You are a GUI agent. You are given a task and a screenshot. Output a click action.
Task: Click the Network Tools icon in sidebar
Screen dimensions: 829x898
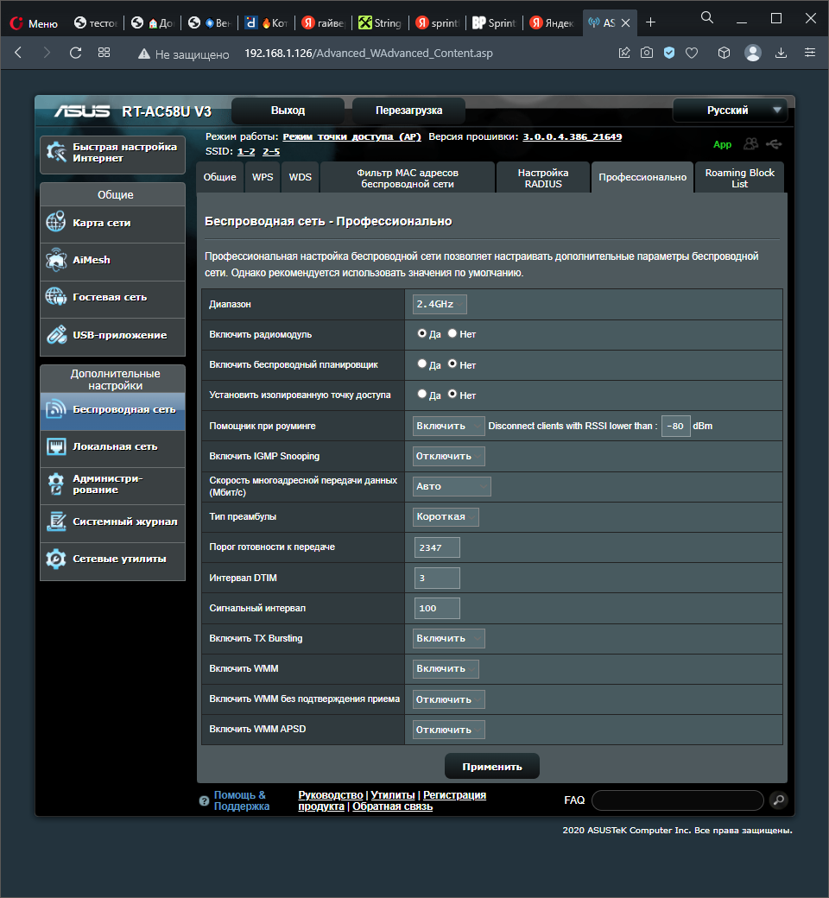point(56,559)
